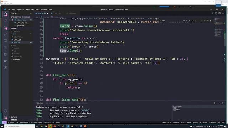Click the main git branch indicator
Viewport: 228px width, 128px height.
pyautogui.click(x=11, y=123)
